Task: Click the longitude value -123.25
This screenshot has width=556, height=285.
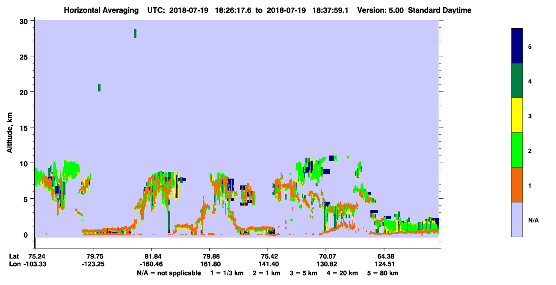Action: [93, 264]
